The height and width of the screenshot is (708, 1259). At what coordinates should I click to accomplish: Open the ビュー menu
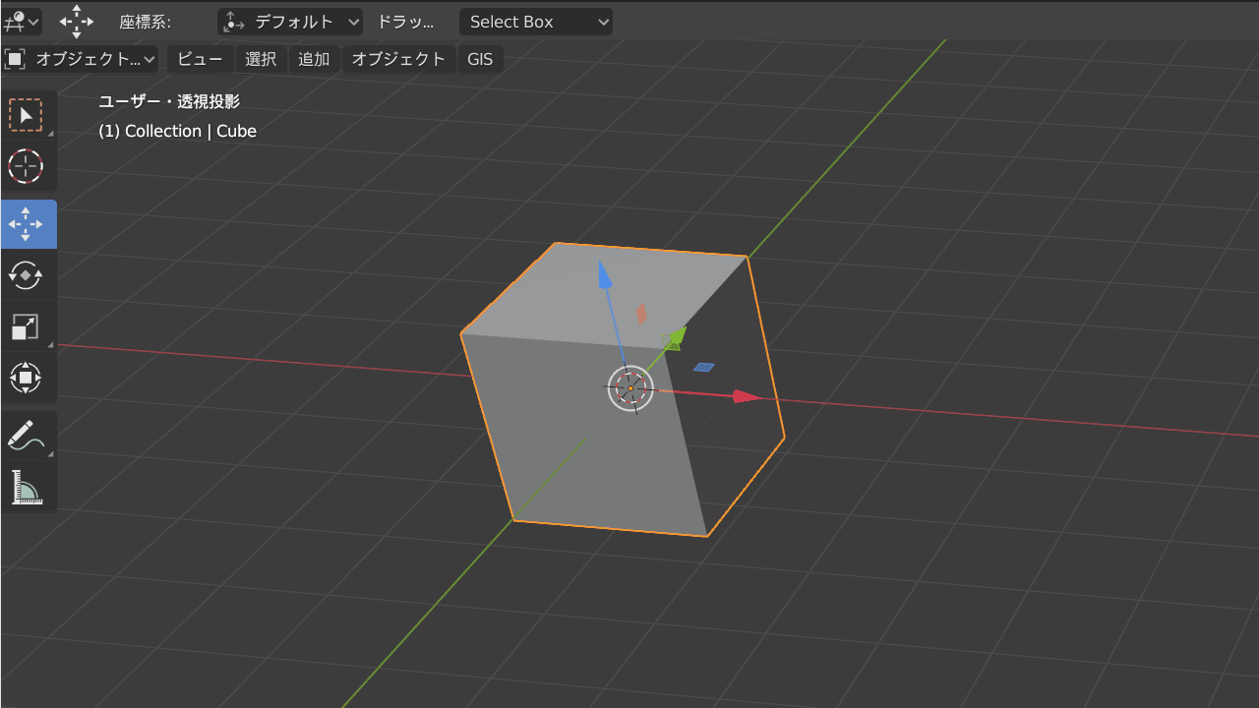[201, 59]
